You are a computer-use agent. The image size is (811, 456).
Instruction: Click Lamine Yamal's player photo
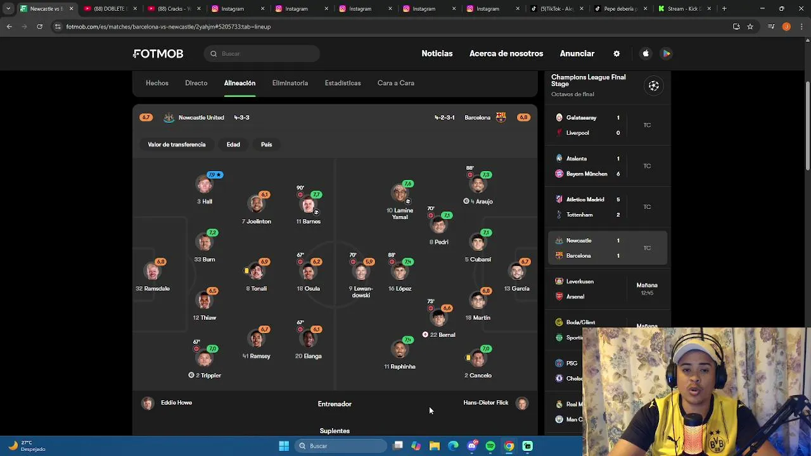coord(400,193)
